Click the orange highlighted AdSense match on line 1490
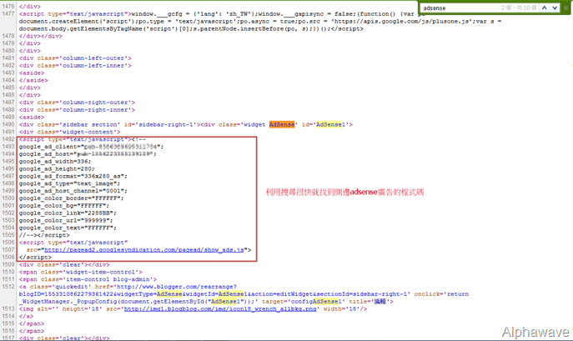573x341 pixels. (282, 124)
